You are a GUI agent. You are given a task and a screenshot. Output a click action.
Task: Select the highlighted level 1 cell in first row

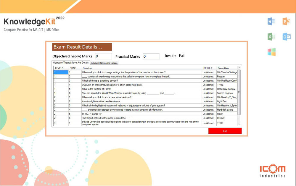tap(61, 72)
